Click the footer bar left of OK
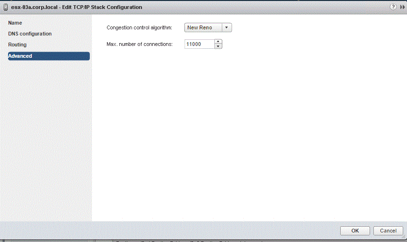Viewport: 407px width, 242px height. 189,231
